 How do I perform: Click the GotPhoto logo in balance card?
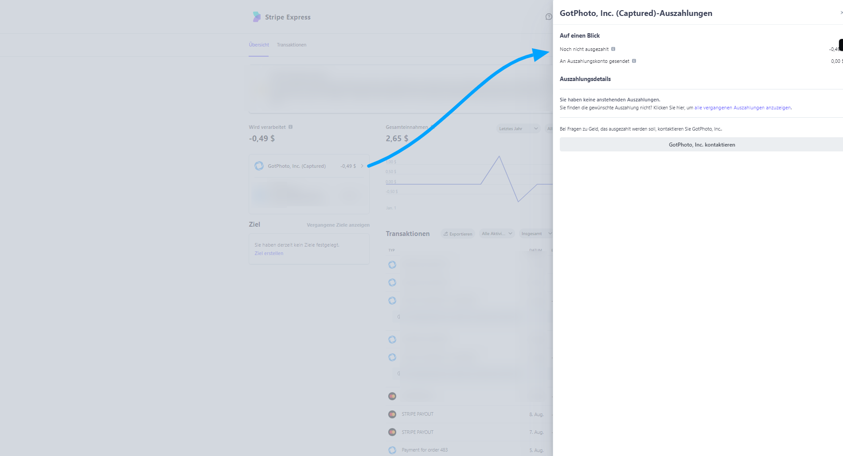pyautogui.click(x=259, y=166)
